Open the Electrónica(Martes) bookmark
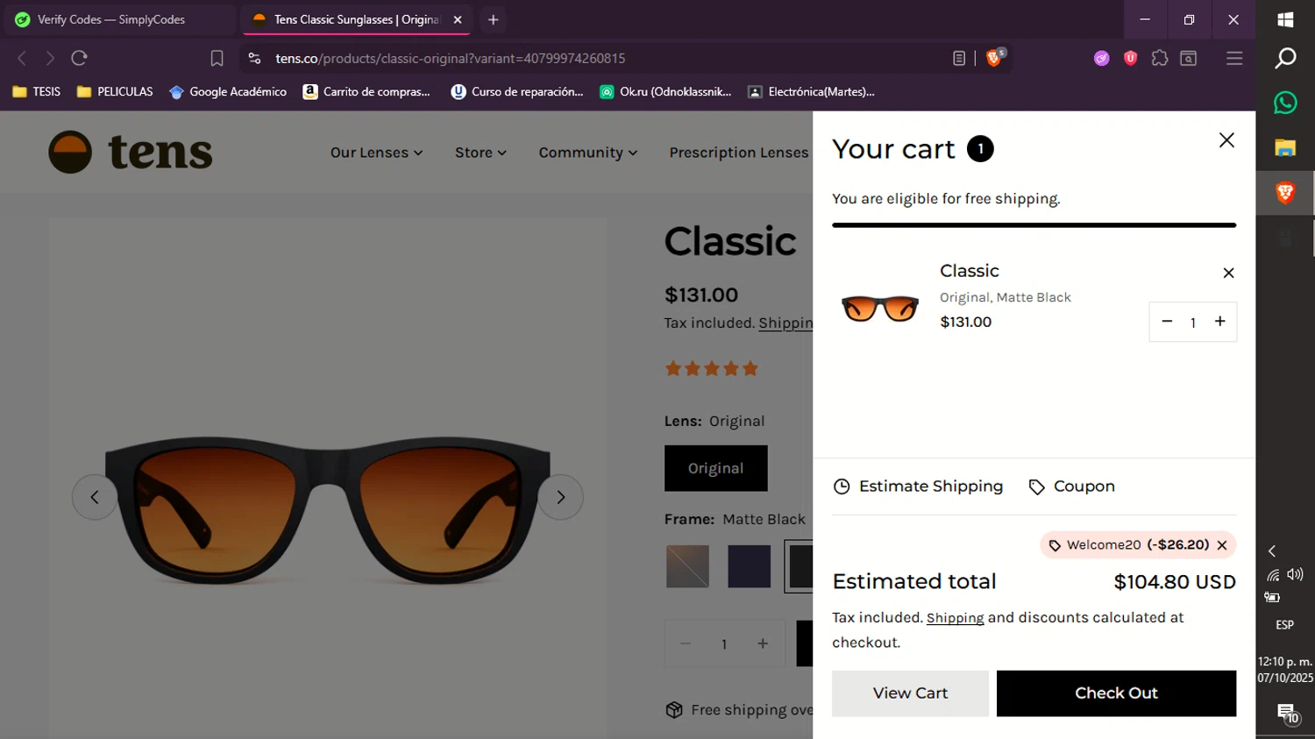1315x739 pixels. point(811,91)
